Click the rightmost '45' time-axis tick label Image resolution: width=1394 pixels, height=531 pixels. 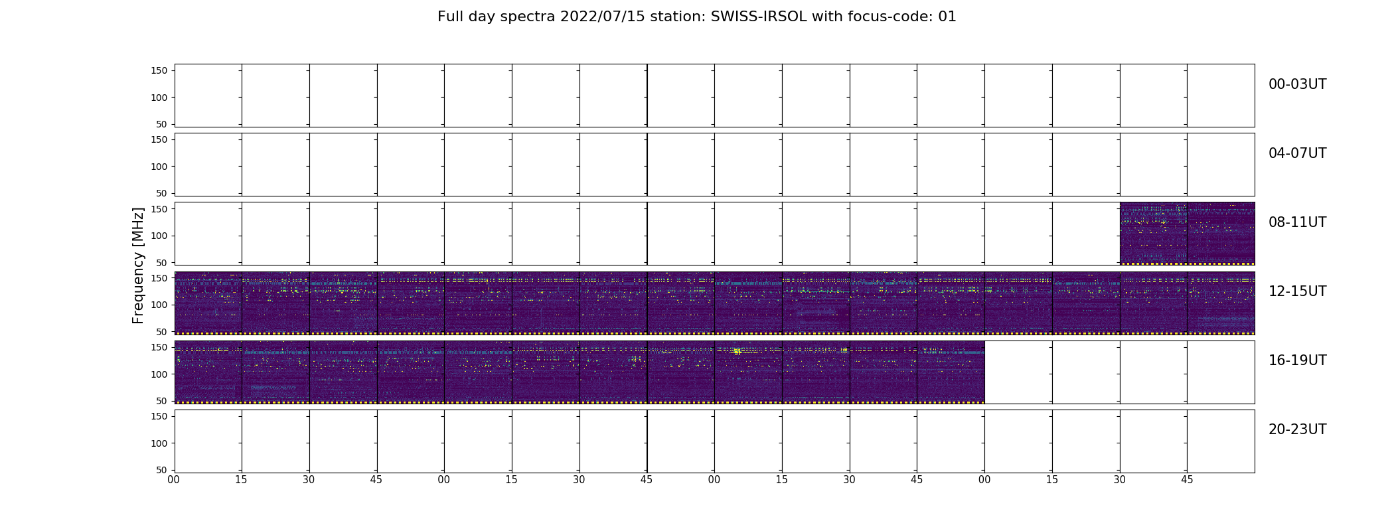pos(1187,479)
